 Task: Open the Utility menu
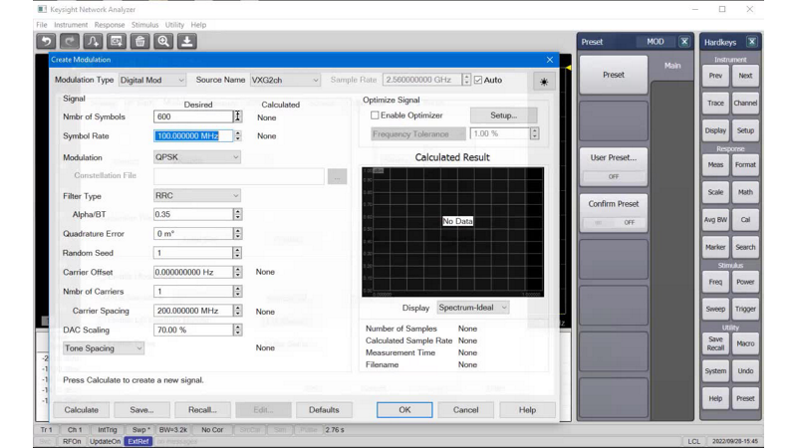174,24
